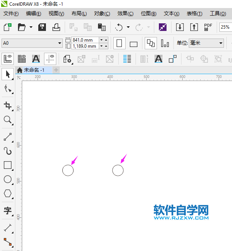Image resolution: width=232 pixels, height=251 pixels.
Task: Click the Print icon
Action: click(56, 27)
